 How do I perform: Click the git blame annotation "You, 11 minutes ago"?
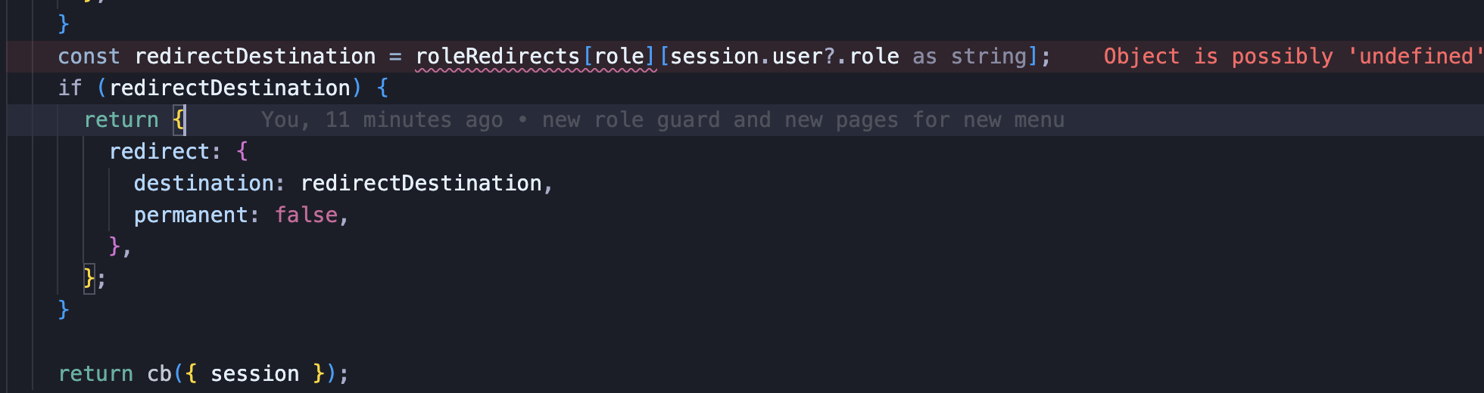point(382,120)
